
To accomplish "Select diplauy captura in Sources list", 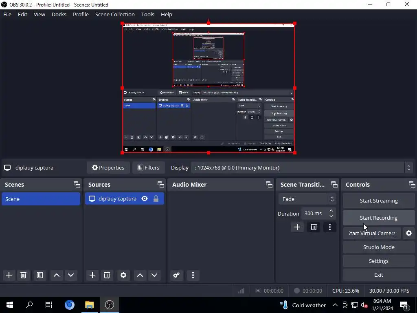I will (125, 199).
